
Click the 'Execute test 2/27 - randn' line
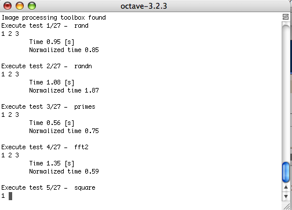click(x=47, y=66)
